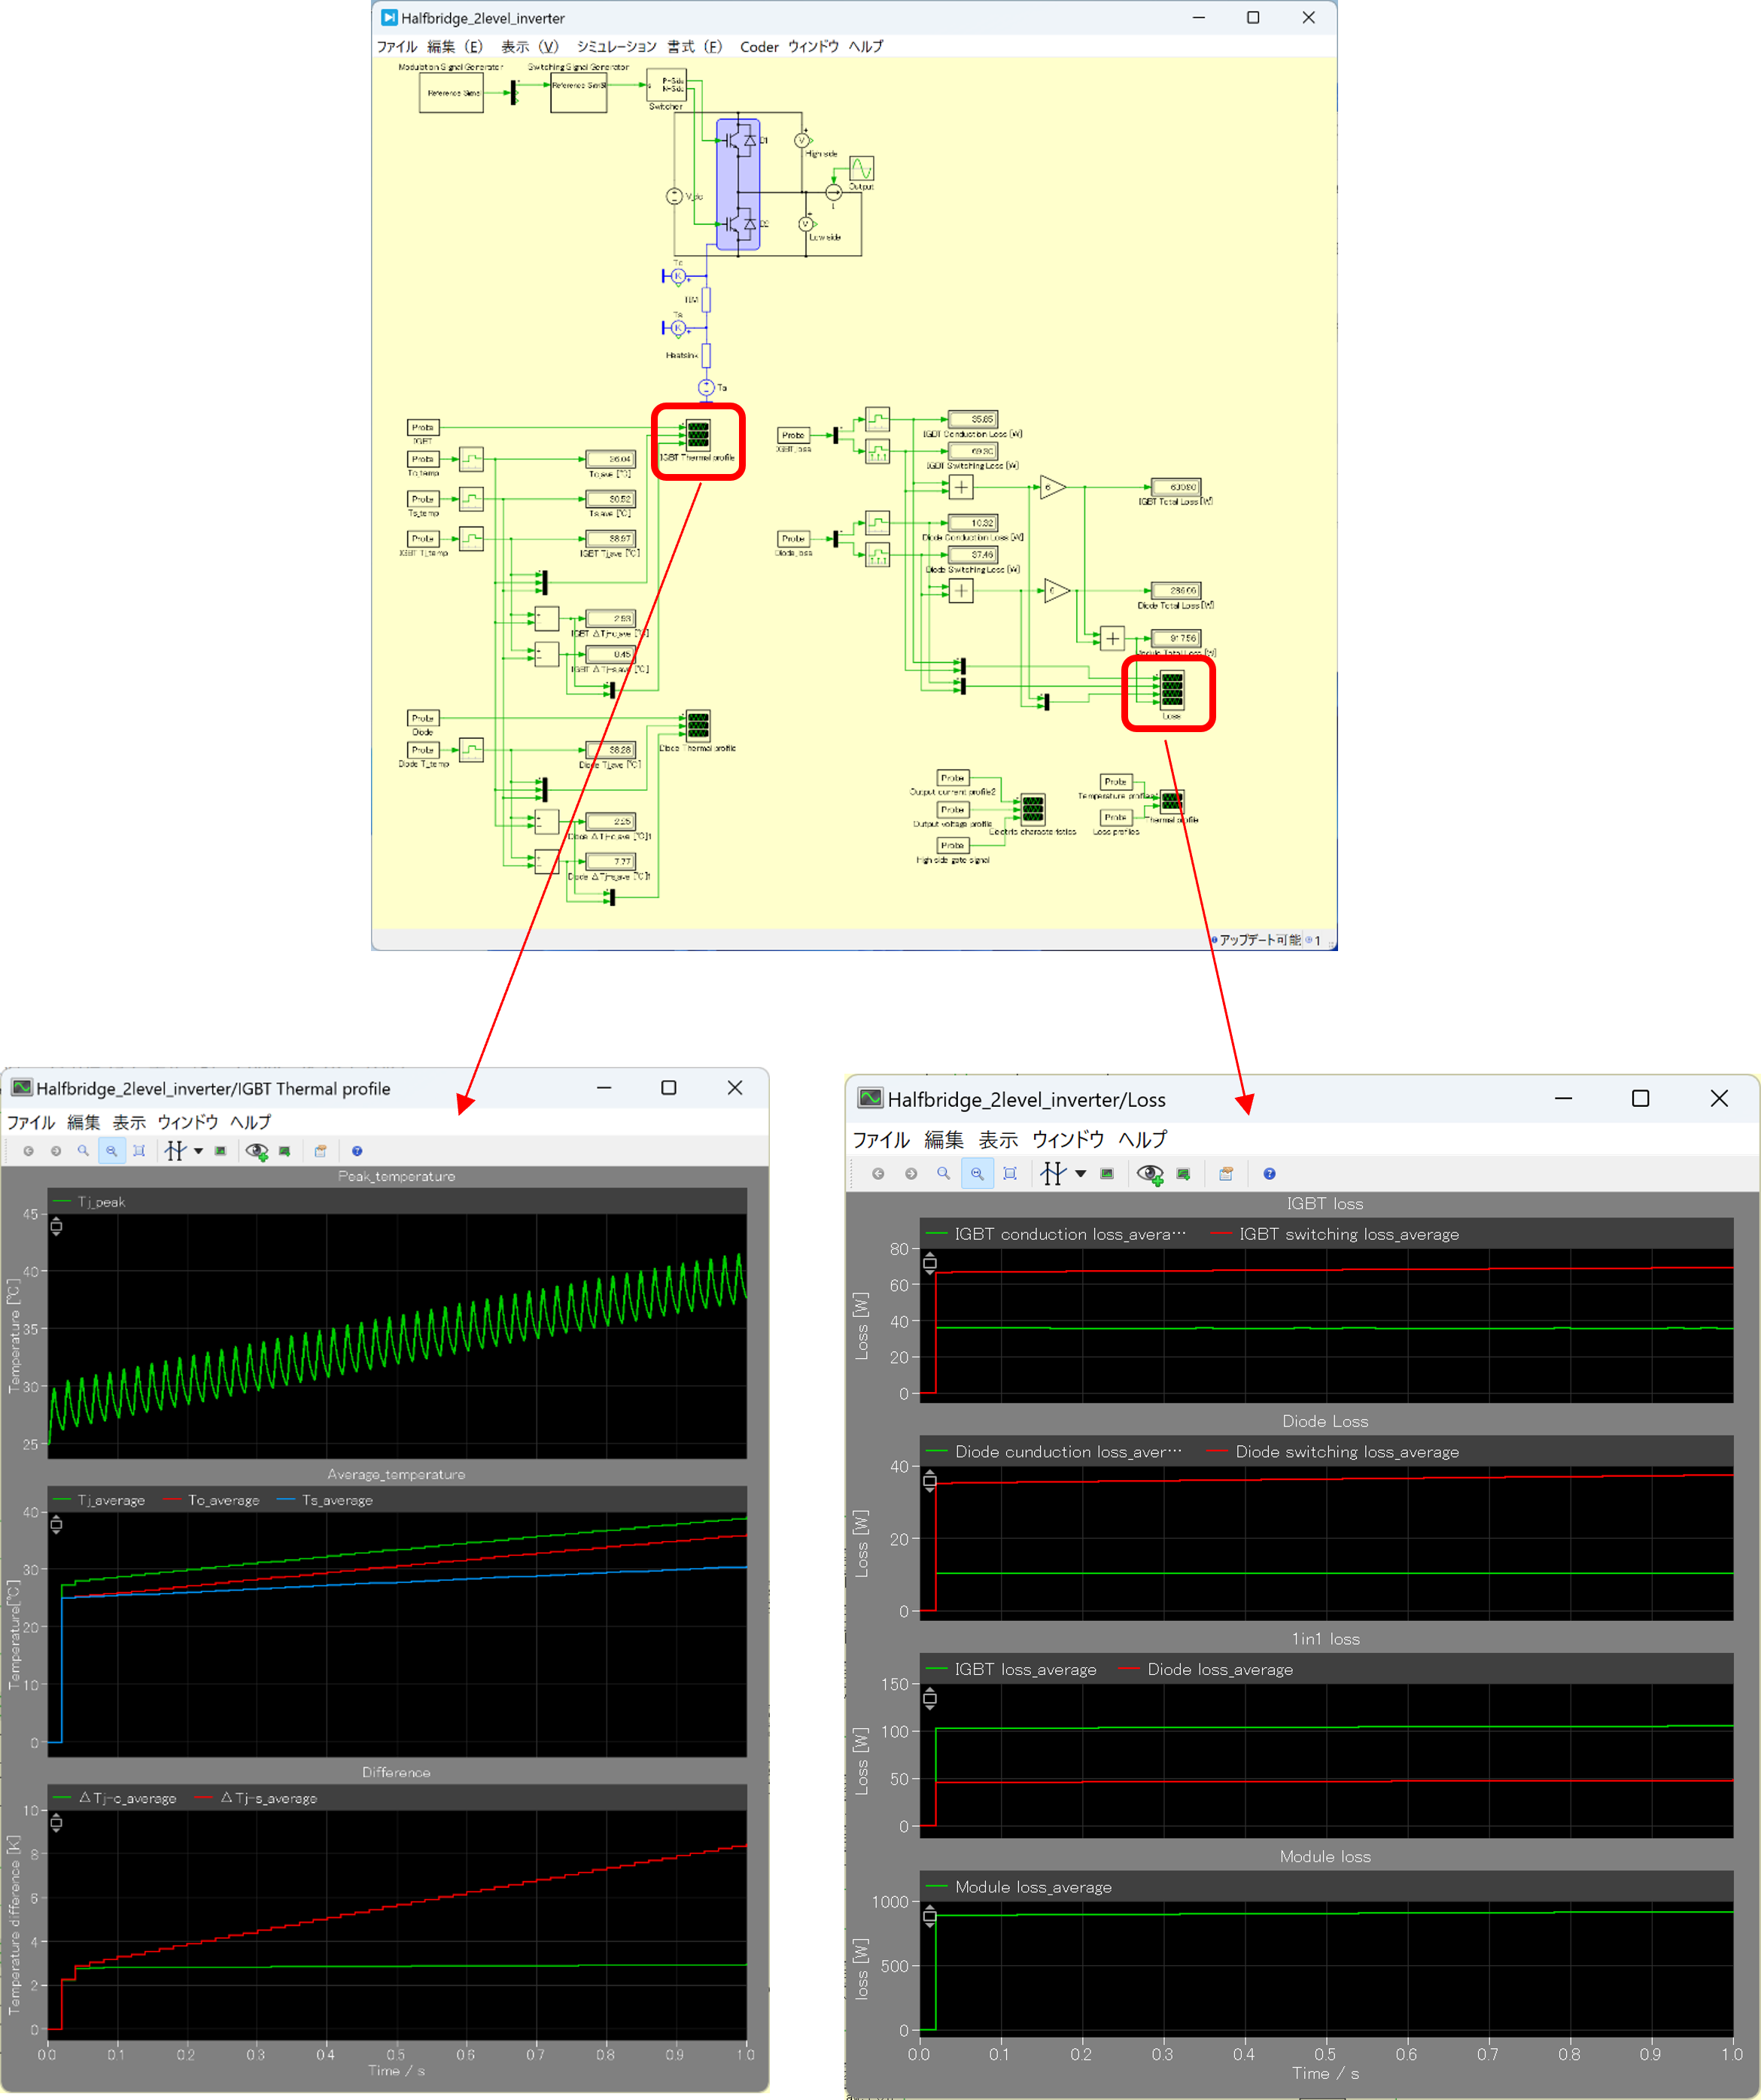This screenshot has width=1761, height=2100.
Task: Toggle constrained zoom in Thermal profile toolbar
Action: [x=111, y=1151]
